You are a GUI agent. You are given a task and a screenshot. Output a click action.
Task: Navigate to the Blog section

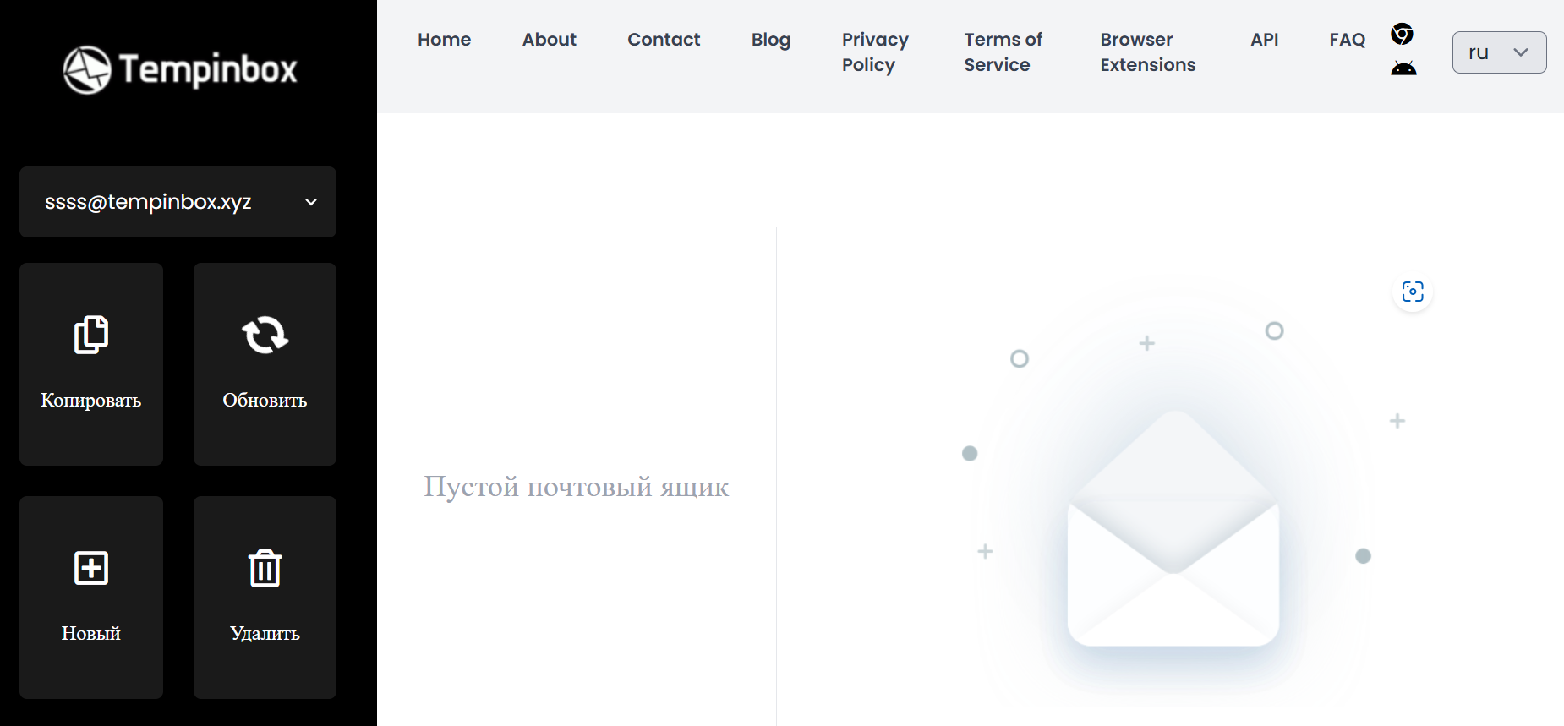pos(770,40)
